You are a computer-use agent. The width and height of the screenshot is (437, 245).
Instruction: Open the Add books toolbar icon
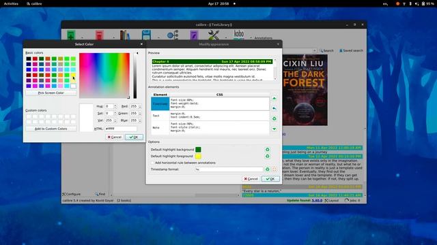[x=71, y=35]
